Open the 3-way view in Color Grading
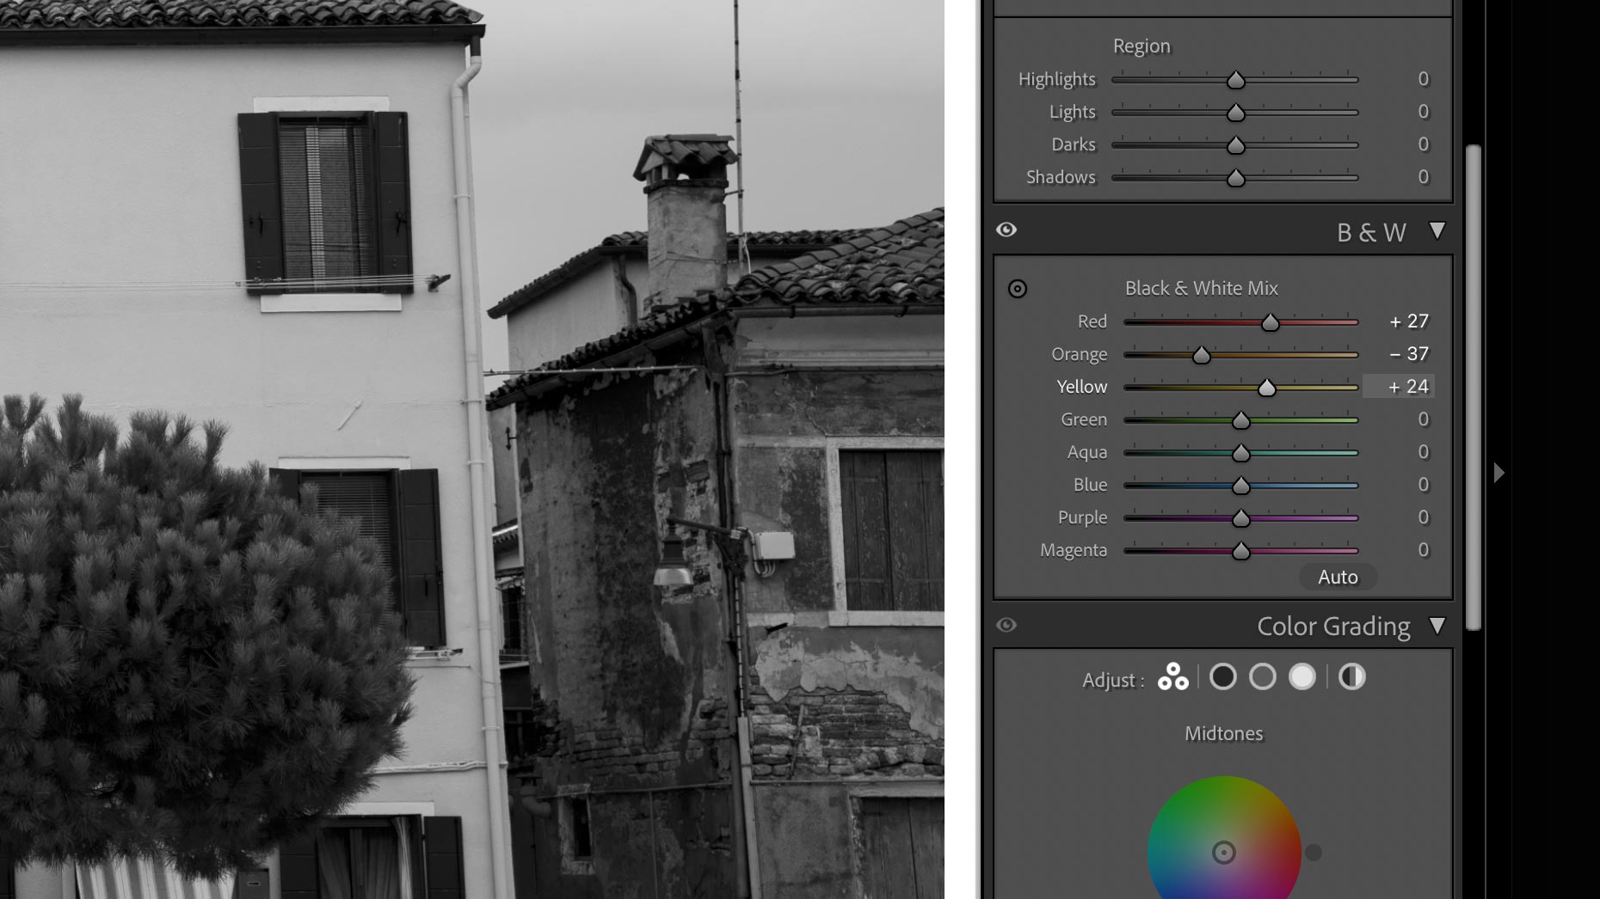Screen dimensions: 1600x899 point(1175,676)
